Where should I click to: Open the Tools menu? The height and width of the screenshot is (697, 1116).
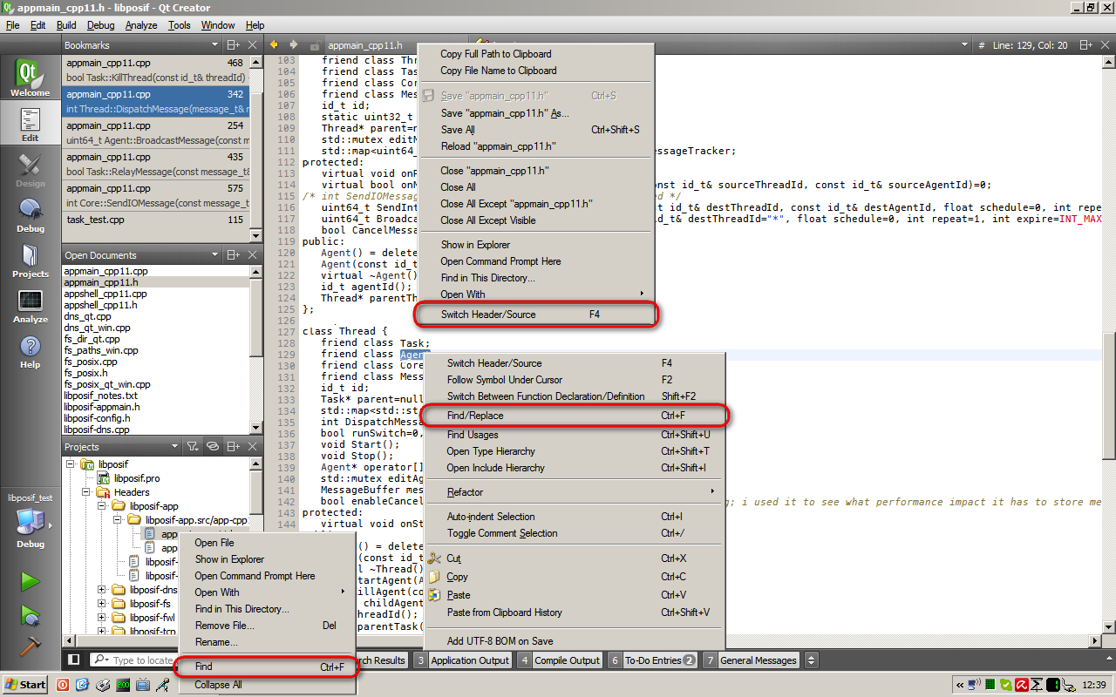[180, 25]
